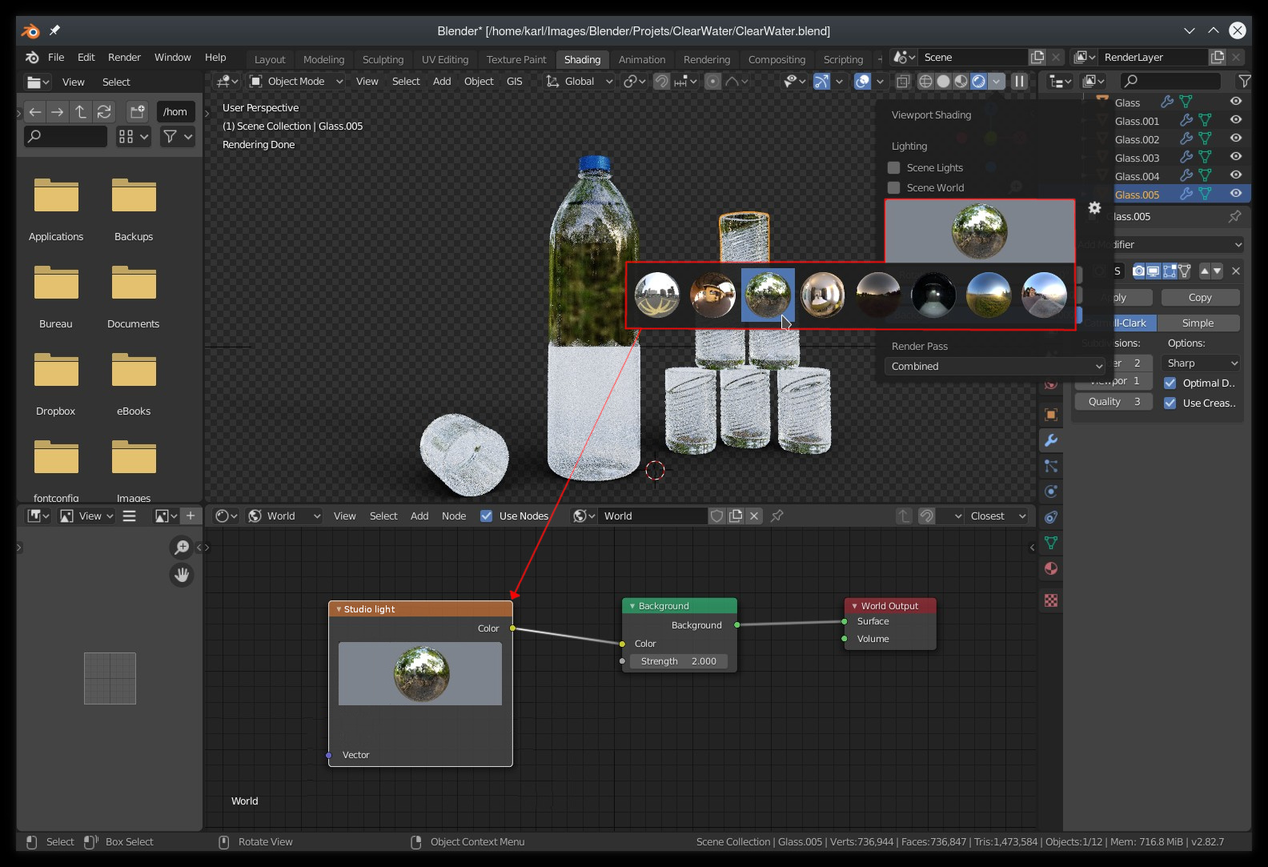1268x867 pixels.
Task: Select the blue sky field HDRI thumbnail
Action: pos(989,295)
